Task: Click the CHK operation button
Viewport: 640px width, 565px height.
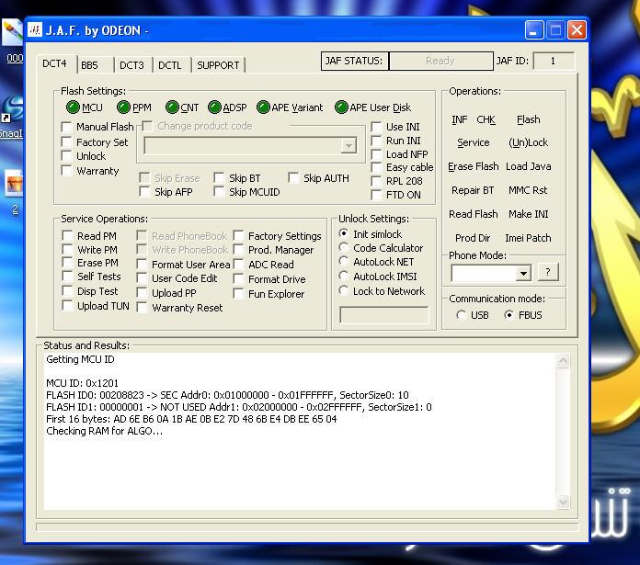Action: click(486, 119)
